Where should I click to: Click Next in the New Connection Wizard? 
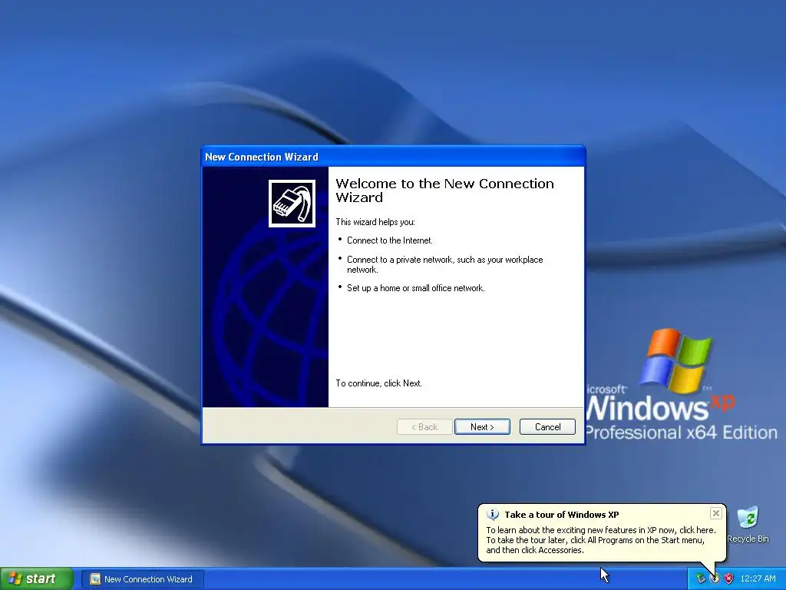point(482,427)
